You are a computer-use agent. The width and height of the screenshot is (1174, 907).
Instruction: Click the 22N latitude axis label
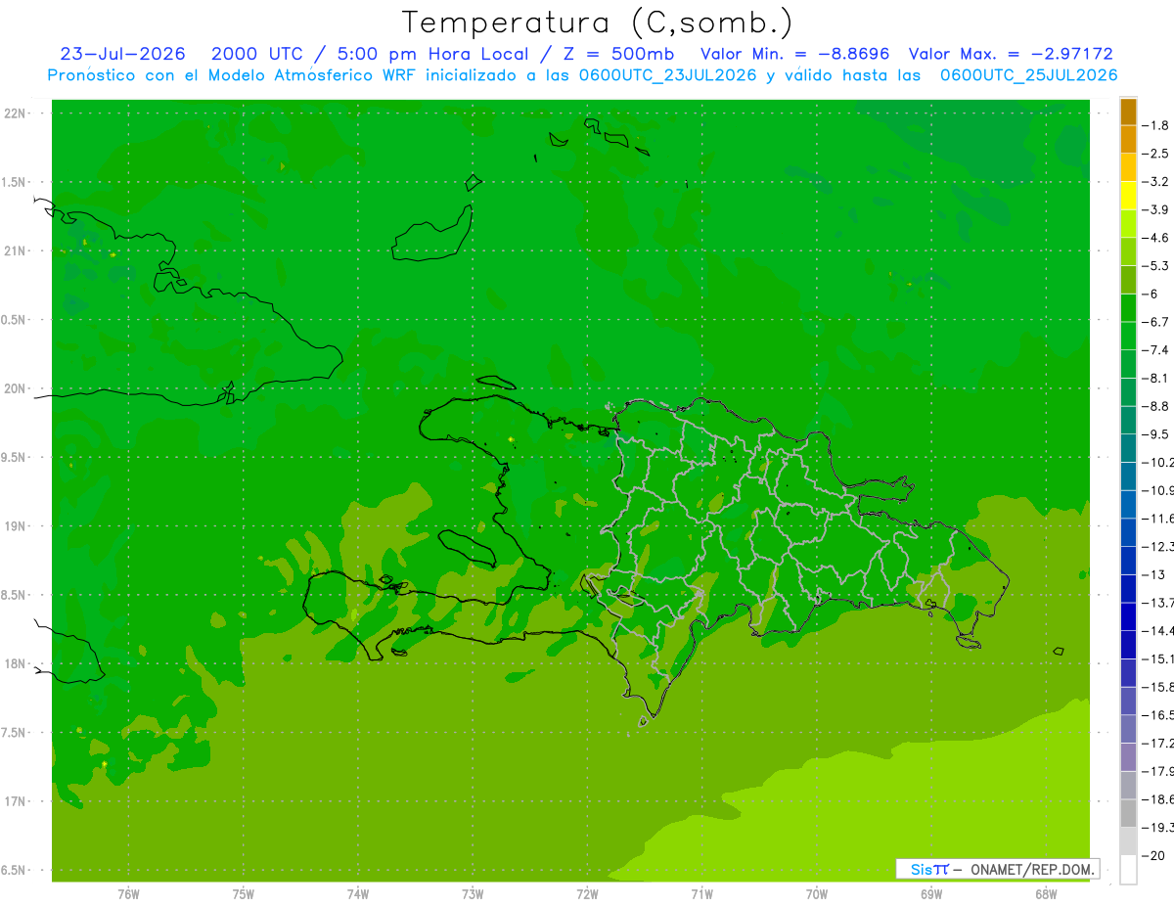point(14,113)
